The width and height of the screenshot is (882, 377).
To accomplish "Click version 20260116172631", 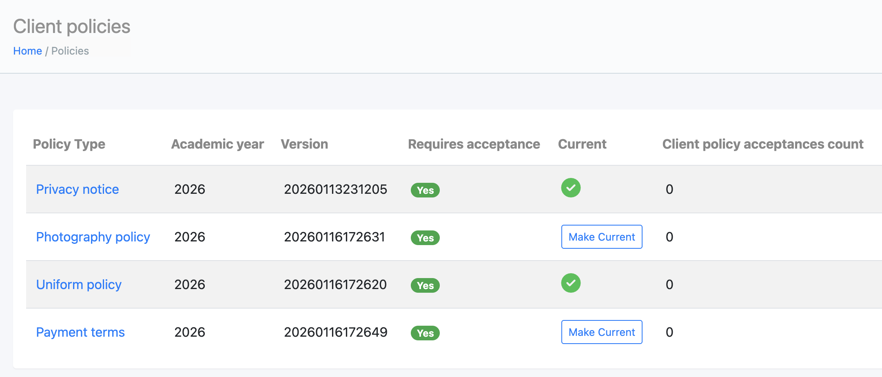I will pos(335,237).
